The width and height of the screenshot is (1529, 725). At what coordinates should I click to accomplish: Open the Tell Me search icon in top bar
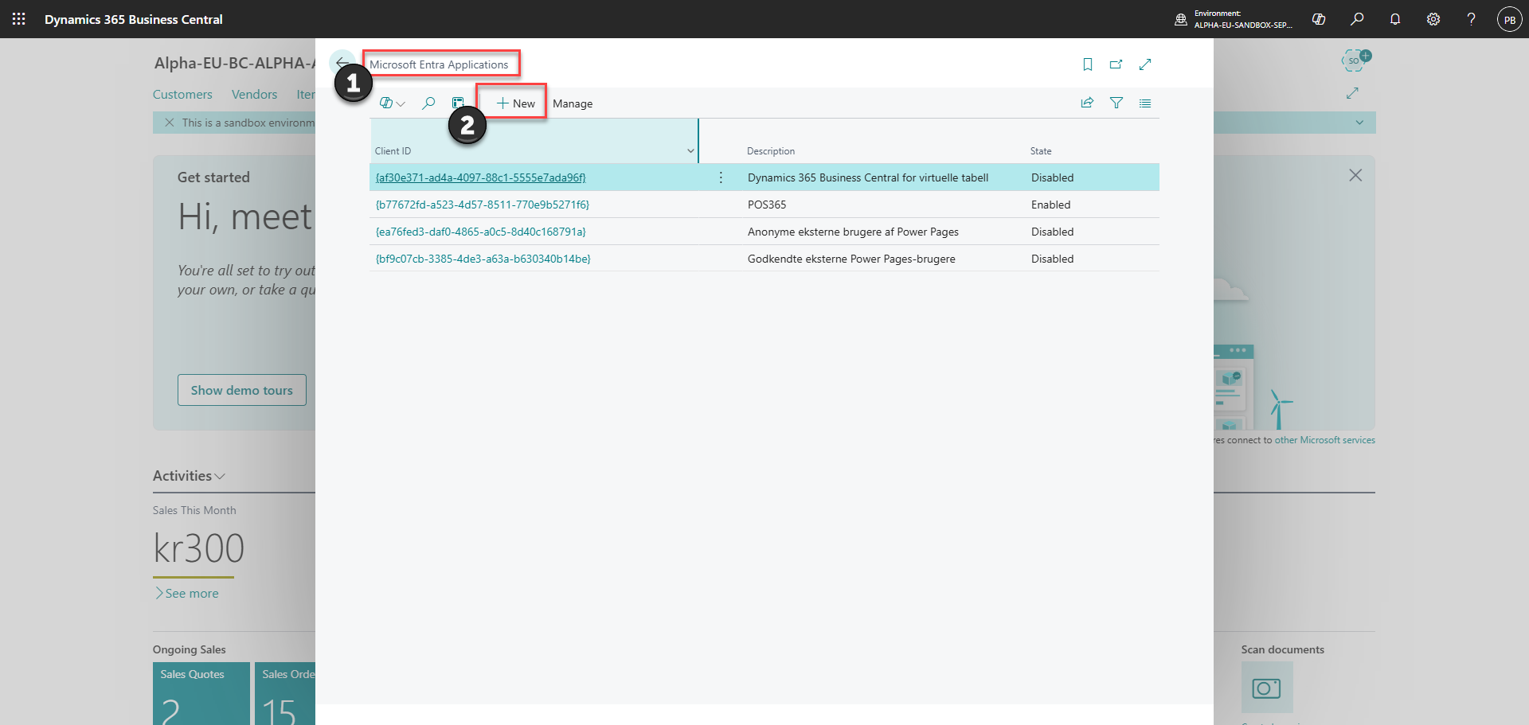[x=1357, y=19]
